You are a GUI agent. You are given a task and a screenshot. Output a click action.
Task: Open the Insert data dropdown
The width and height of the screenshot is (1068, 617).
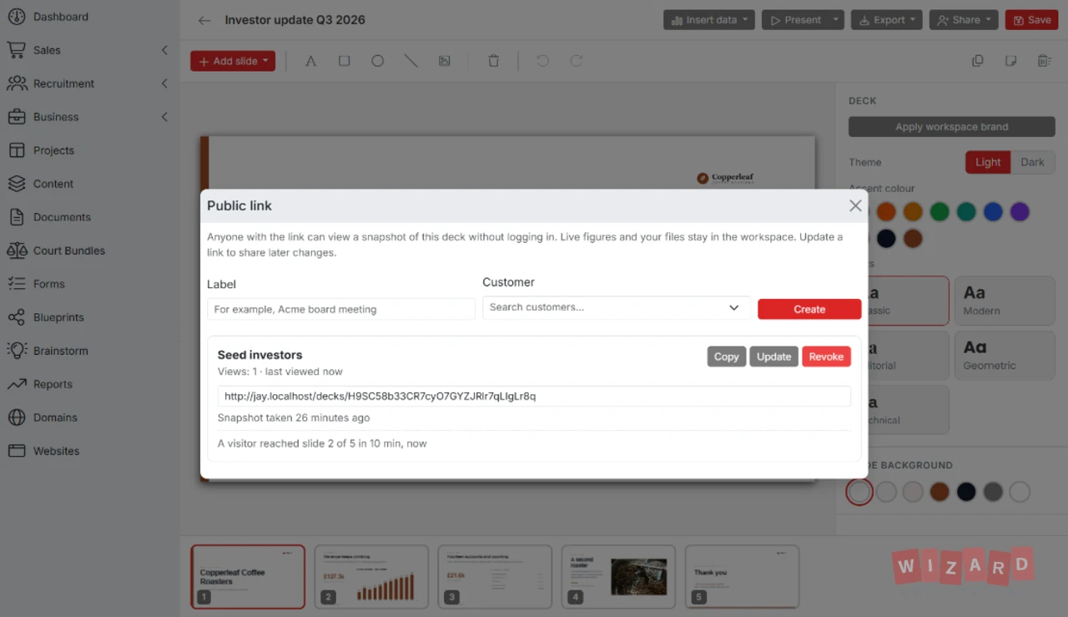[x=709, y=20]
